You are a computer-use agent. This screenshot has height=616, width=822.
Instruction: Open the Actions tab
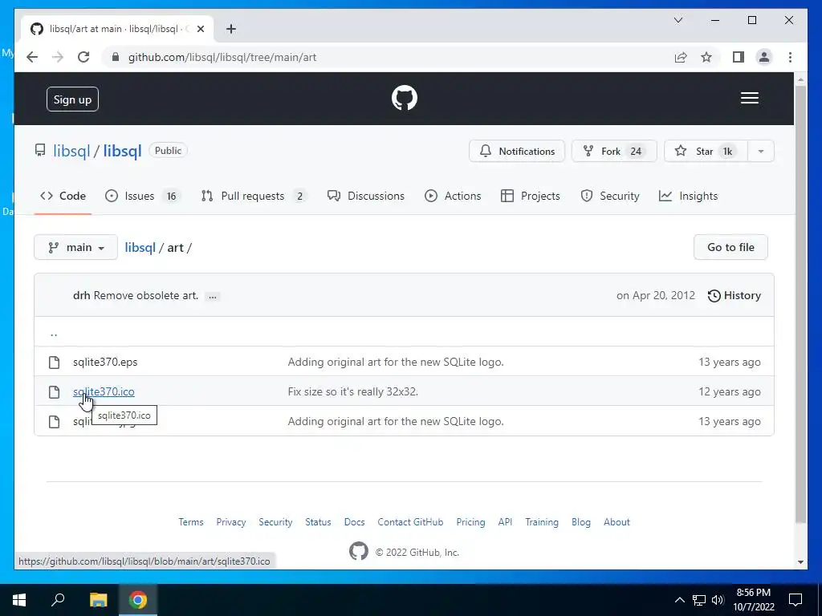[x=453, y=196]
